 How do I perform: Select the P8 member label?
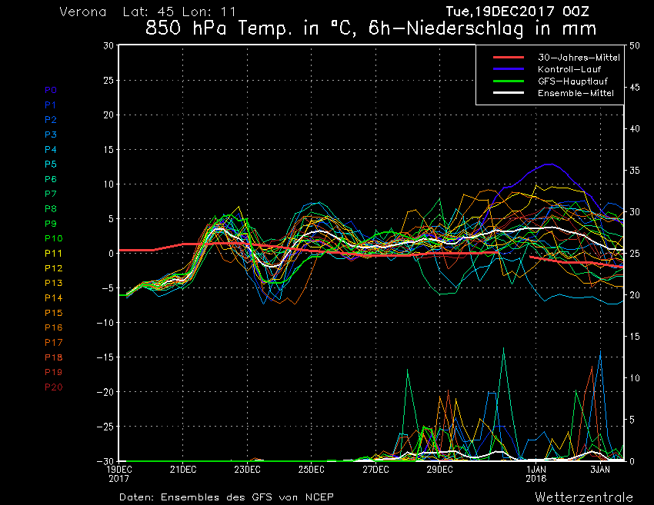click(51, 209)
